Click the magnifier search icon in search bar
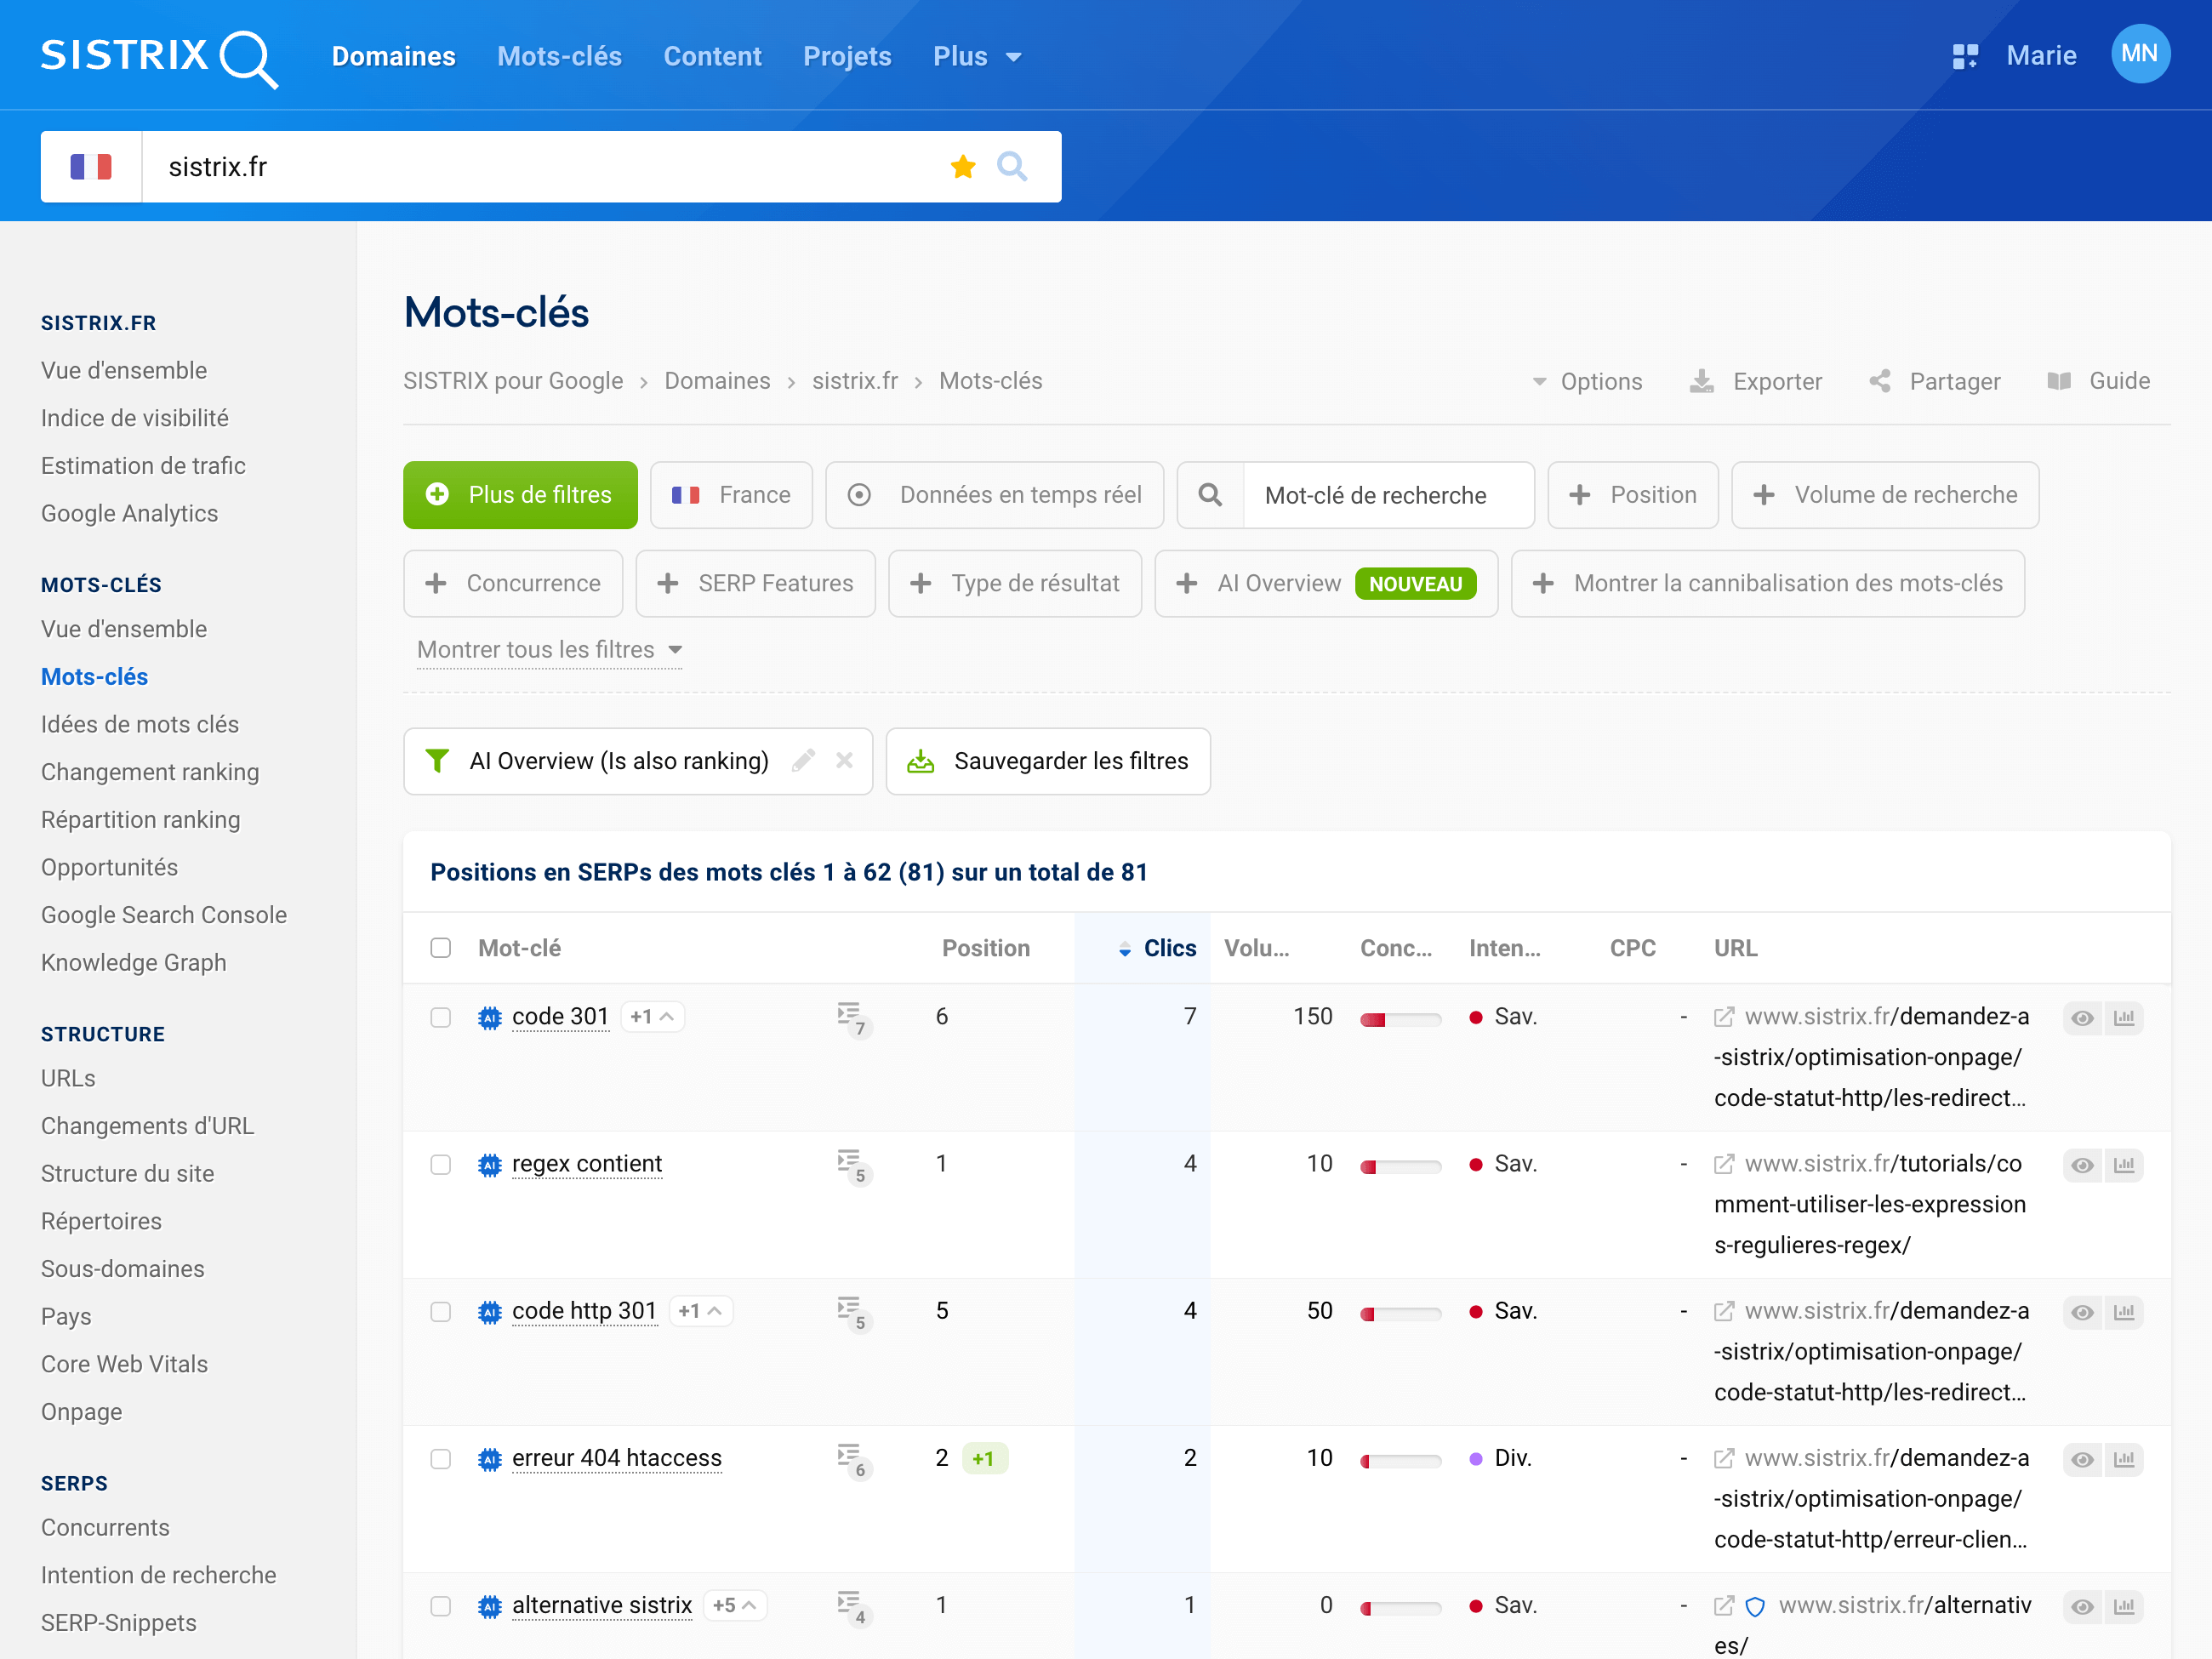The image size is (2212, 1659). pos(1011,166)
